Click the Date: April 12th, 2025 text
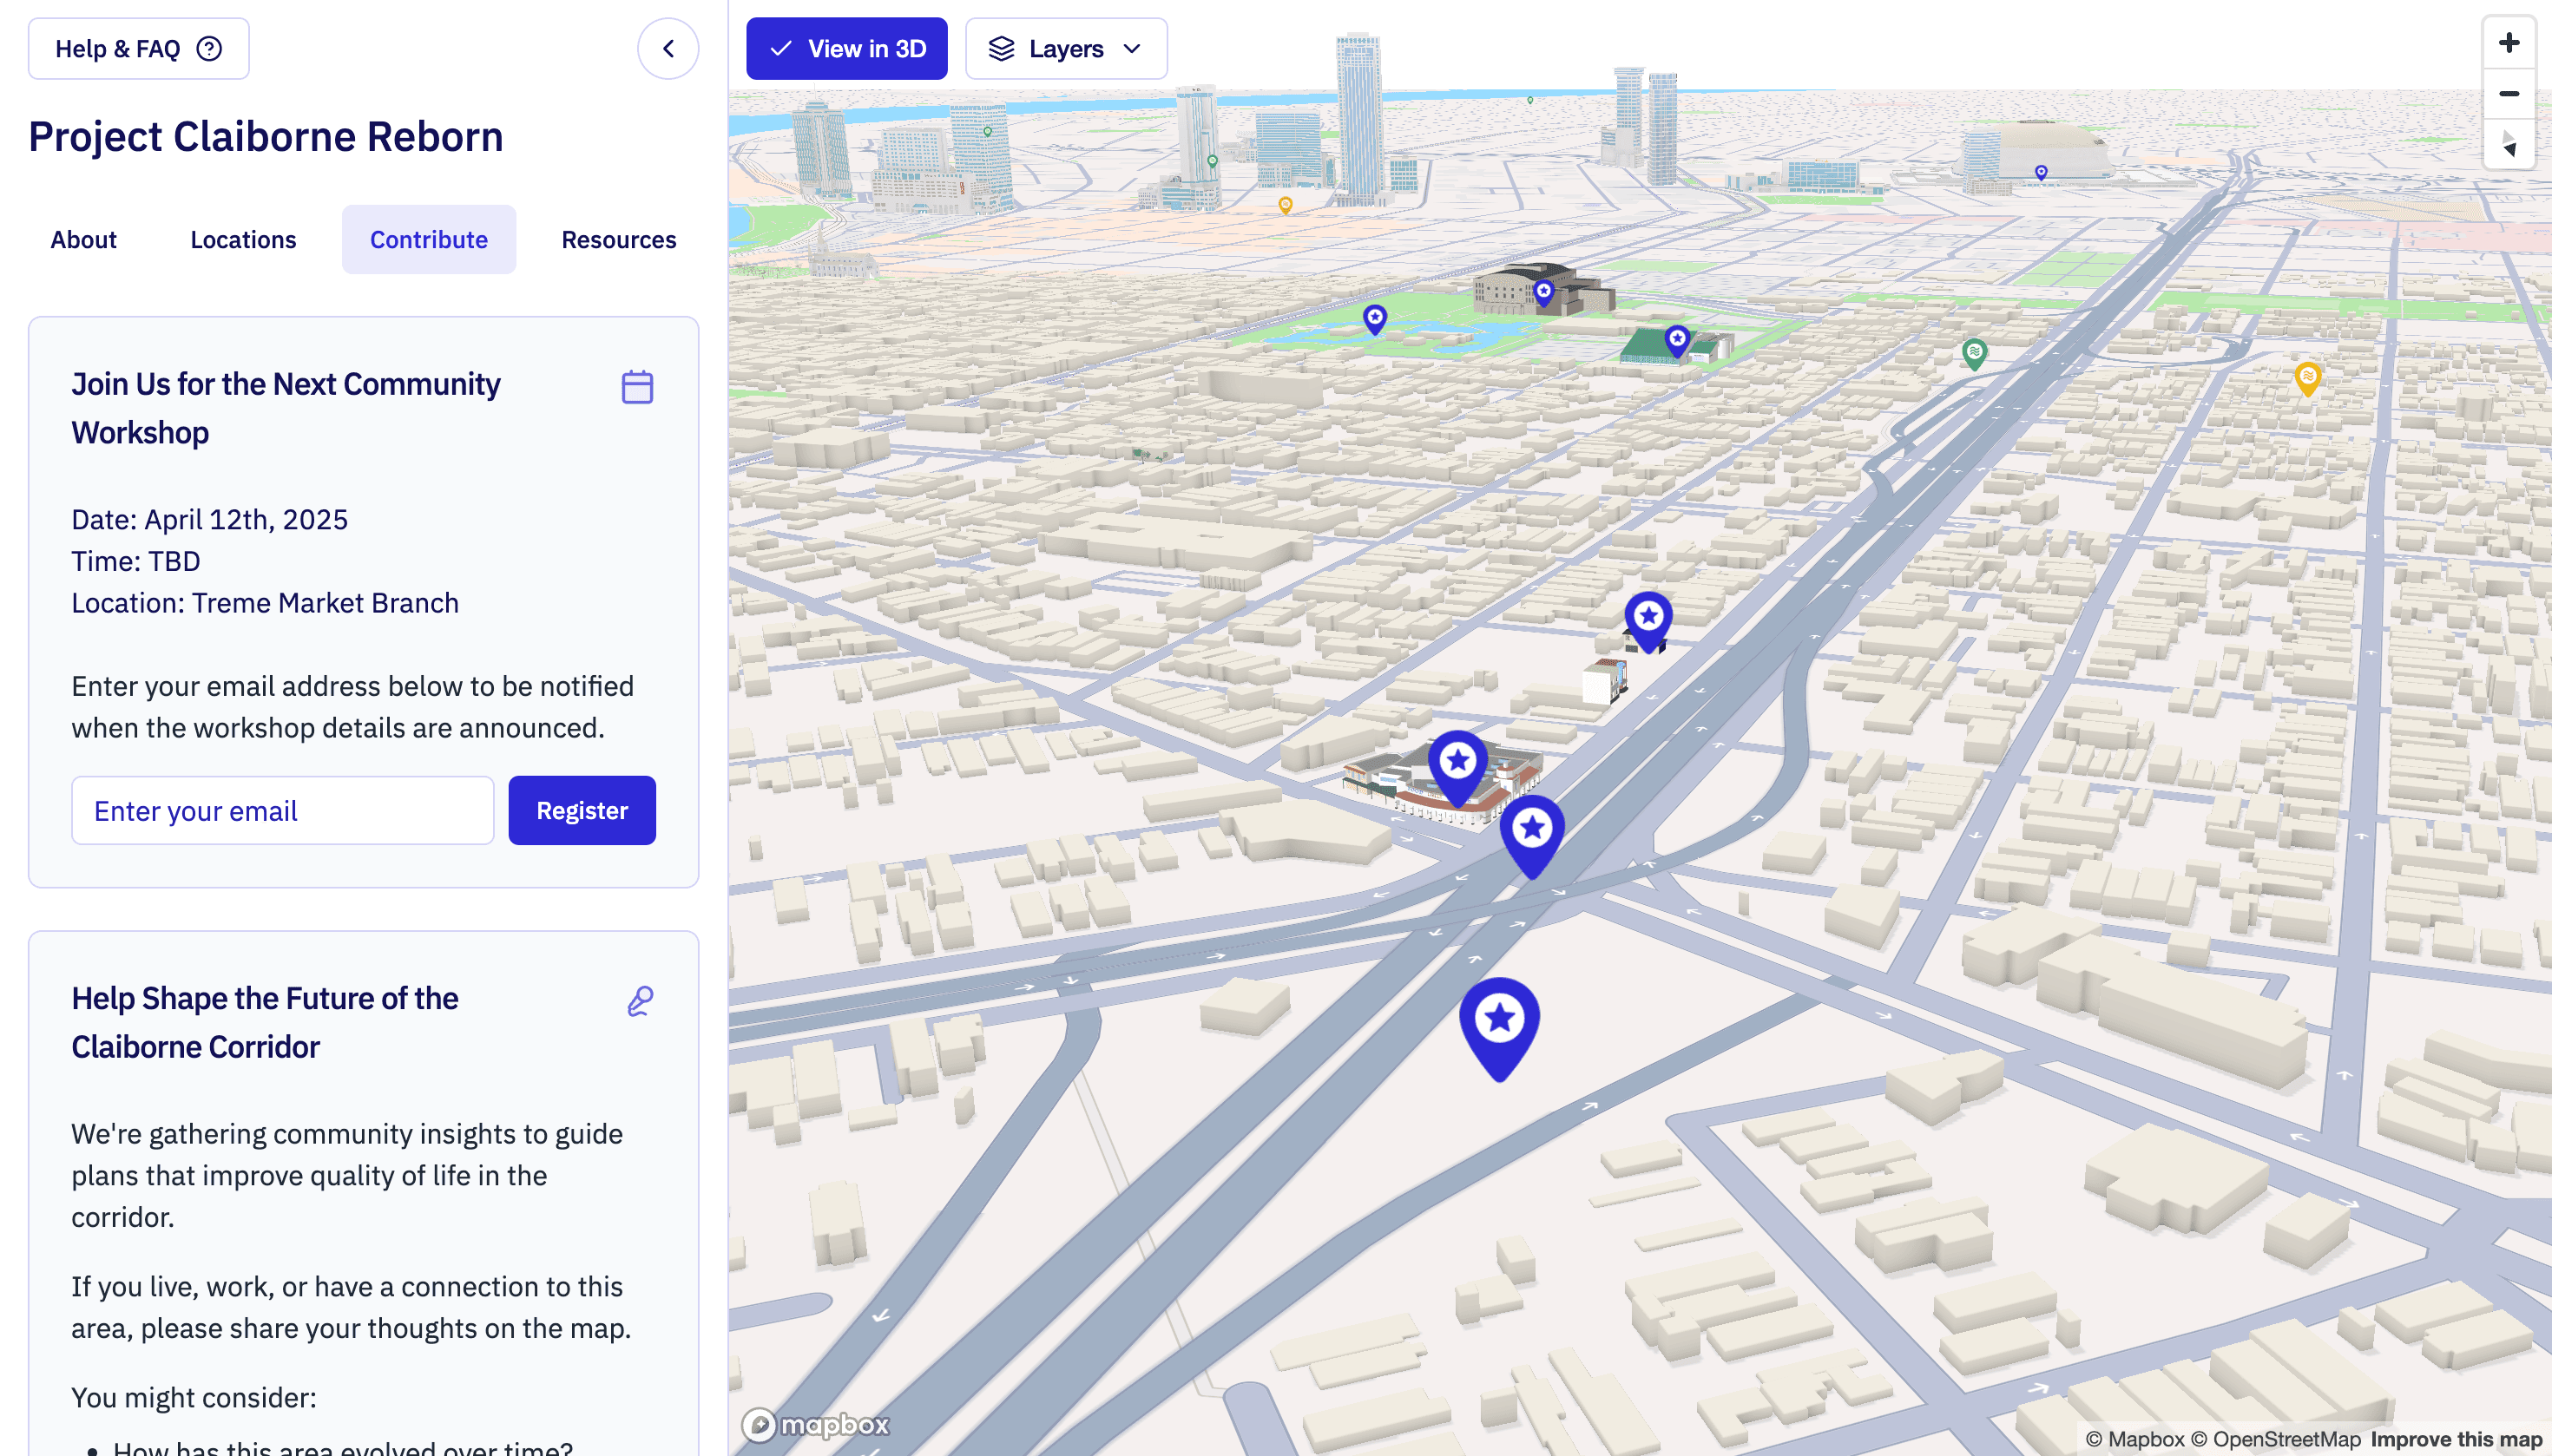The image size is (2552, 1456). (209, 519)
